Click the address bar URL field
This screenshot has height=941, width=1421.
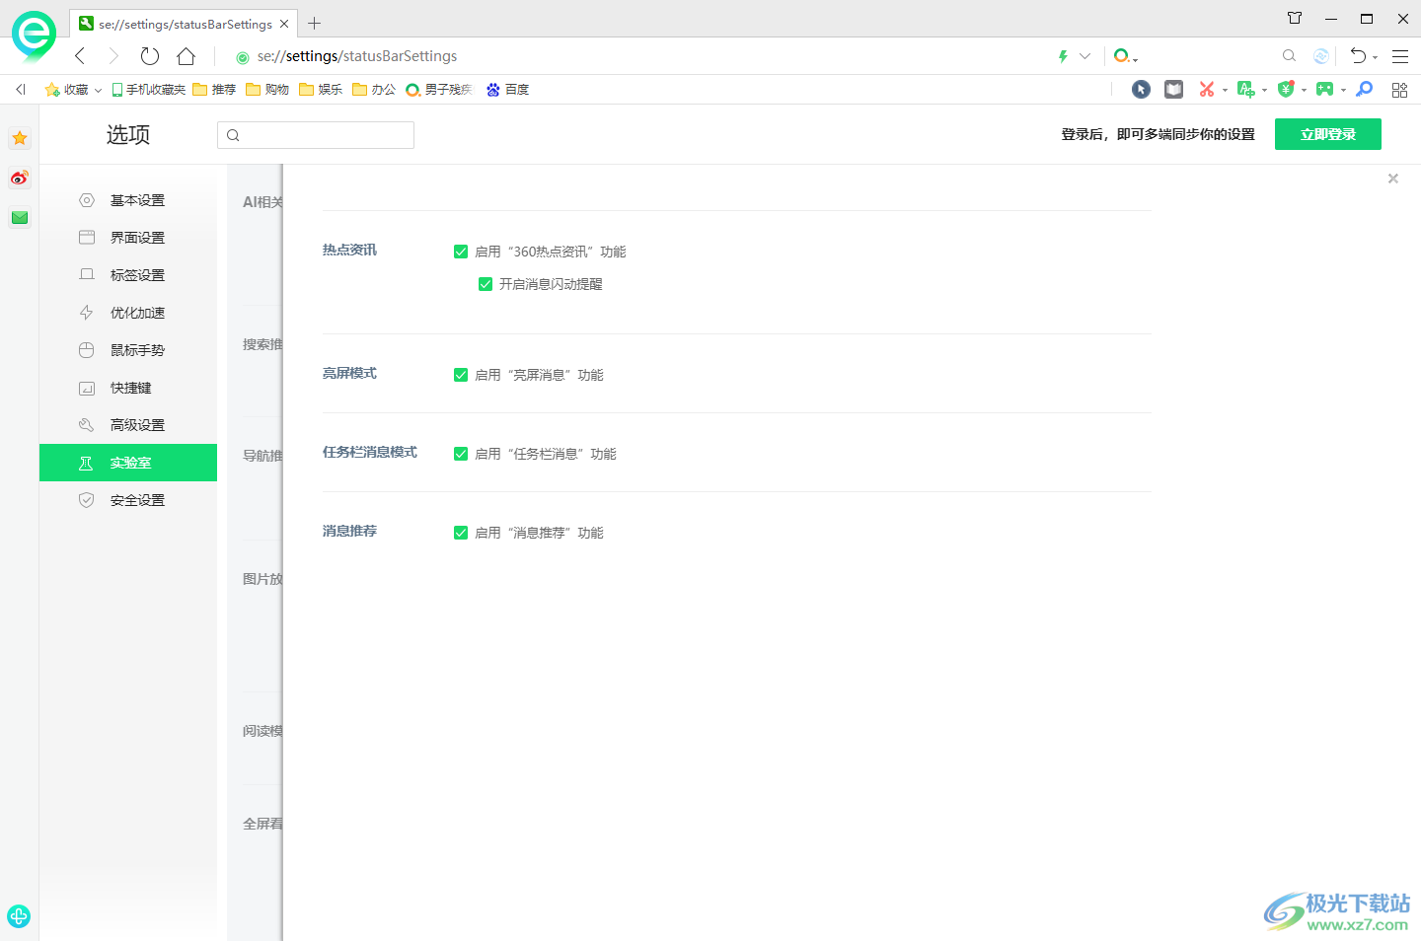tap(641, 56)
